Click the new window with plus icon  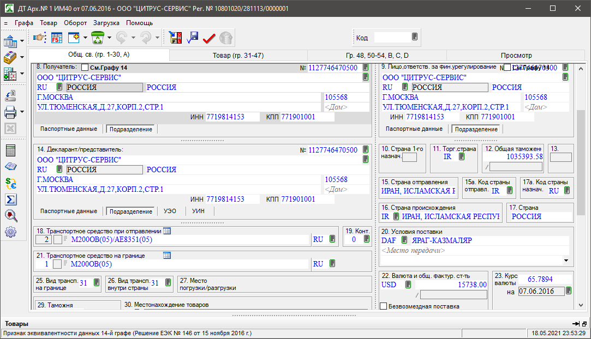click(74, 38)
